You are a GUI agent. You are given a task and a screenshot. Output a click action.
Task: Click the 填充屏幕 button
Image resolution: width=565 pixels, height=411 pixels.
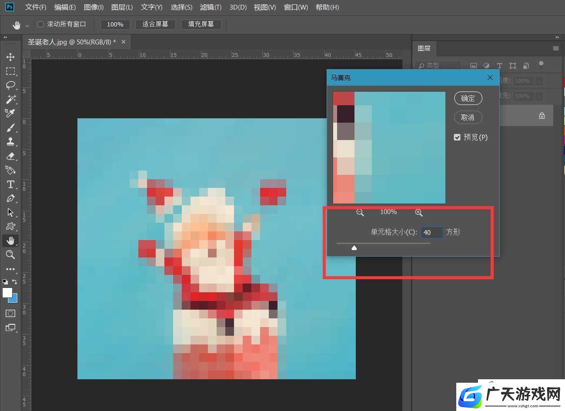click(201, 24)
